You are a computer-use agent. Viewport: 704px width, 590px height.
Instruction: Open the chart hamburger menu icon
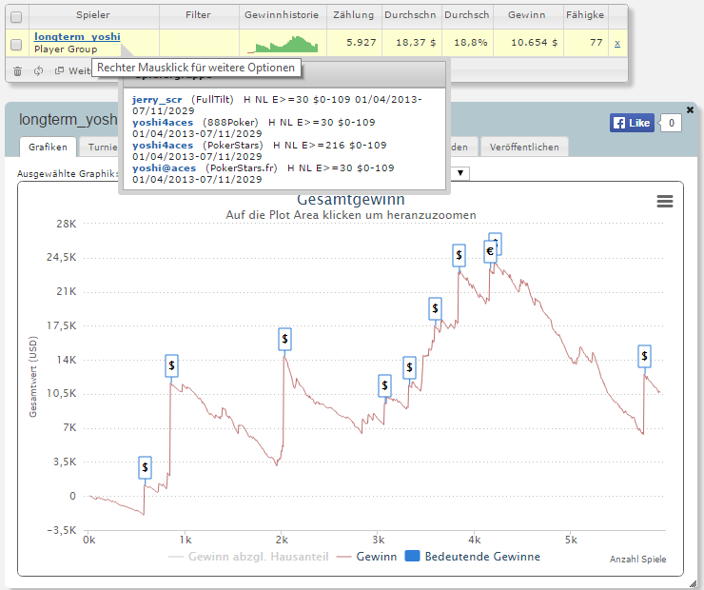(x=664, y=201)
